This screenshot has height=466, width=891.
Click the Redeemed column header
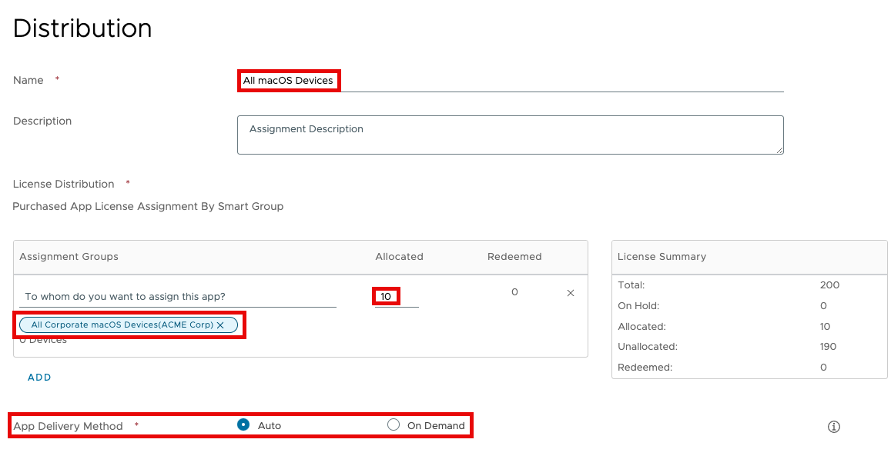tap(514, 257)
